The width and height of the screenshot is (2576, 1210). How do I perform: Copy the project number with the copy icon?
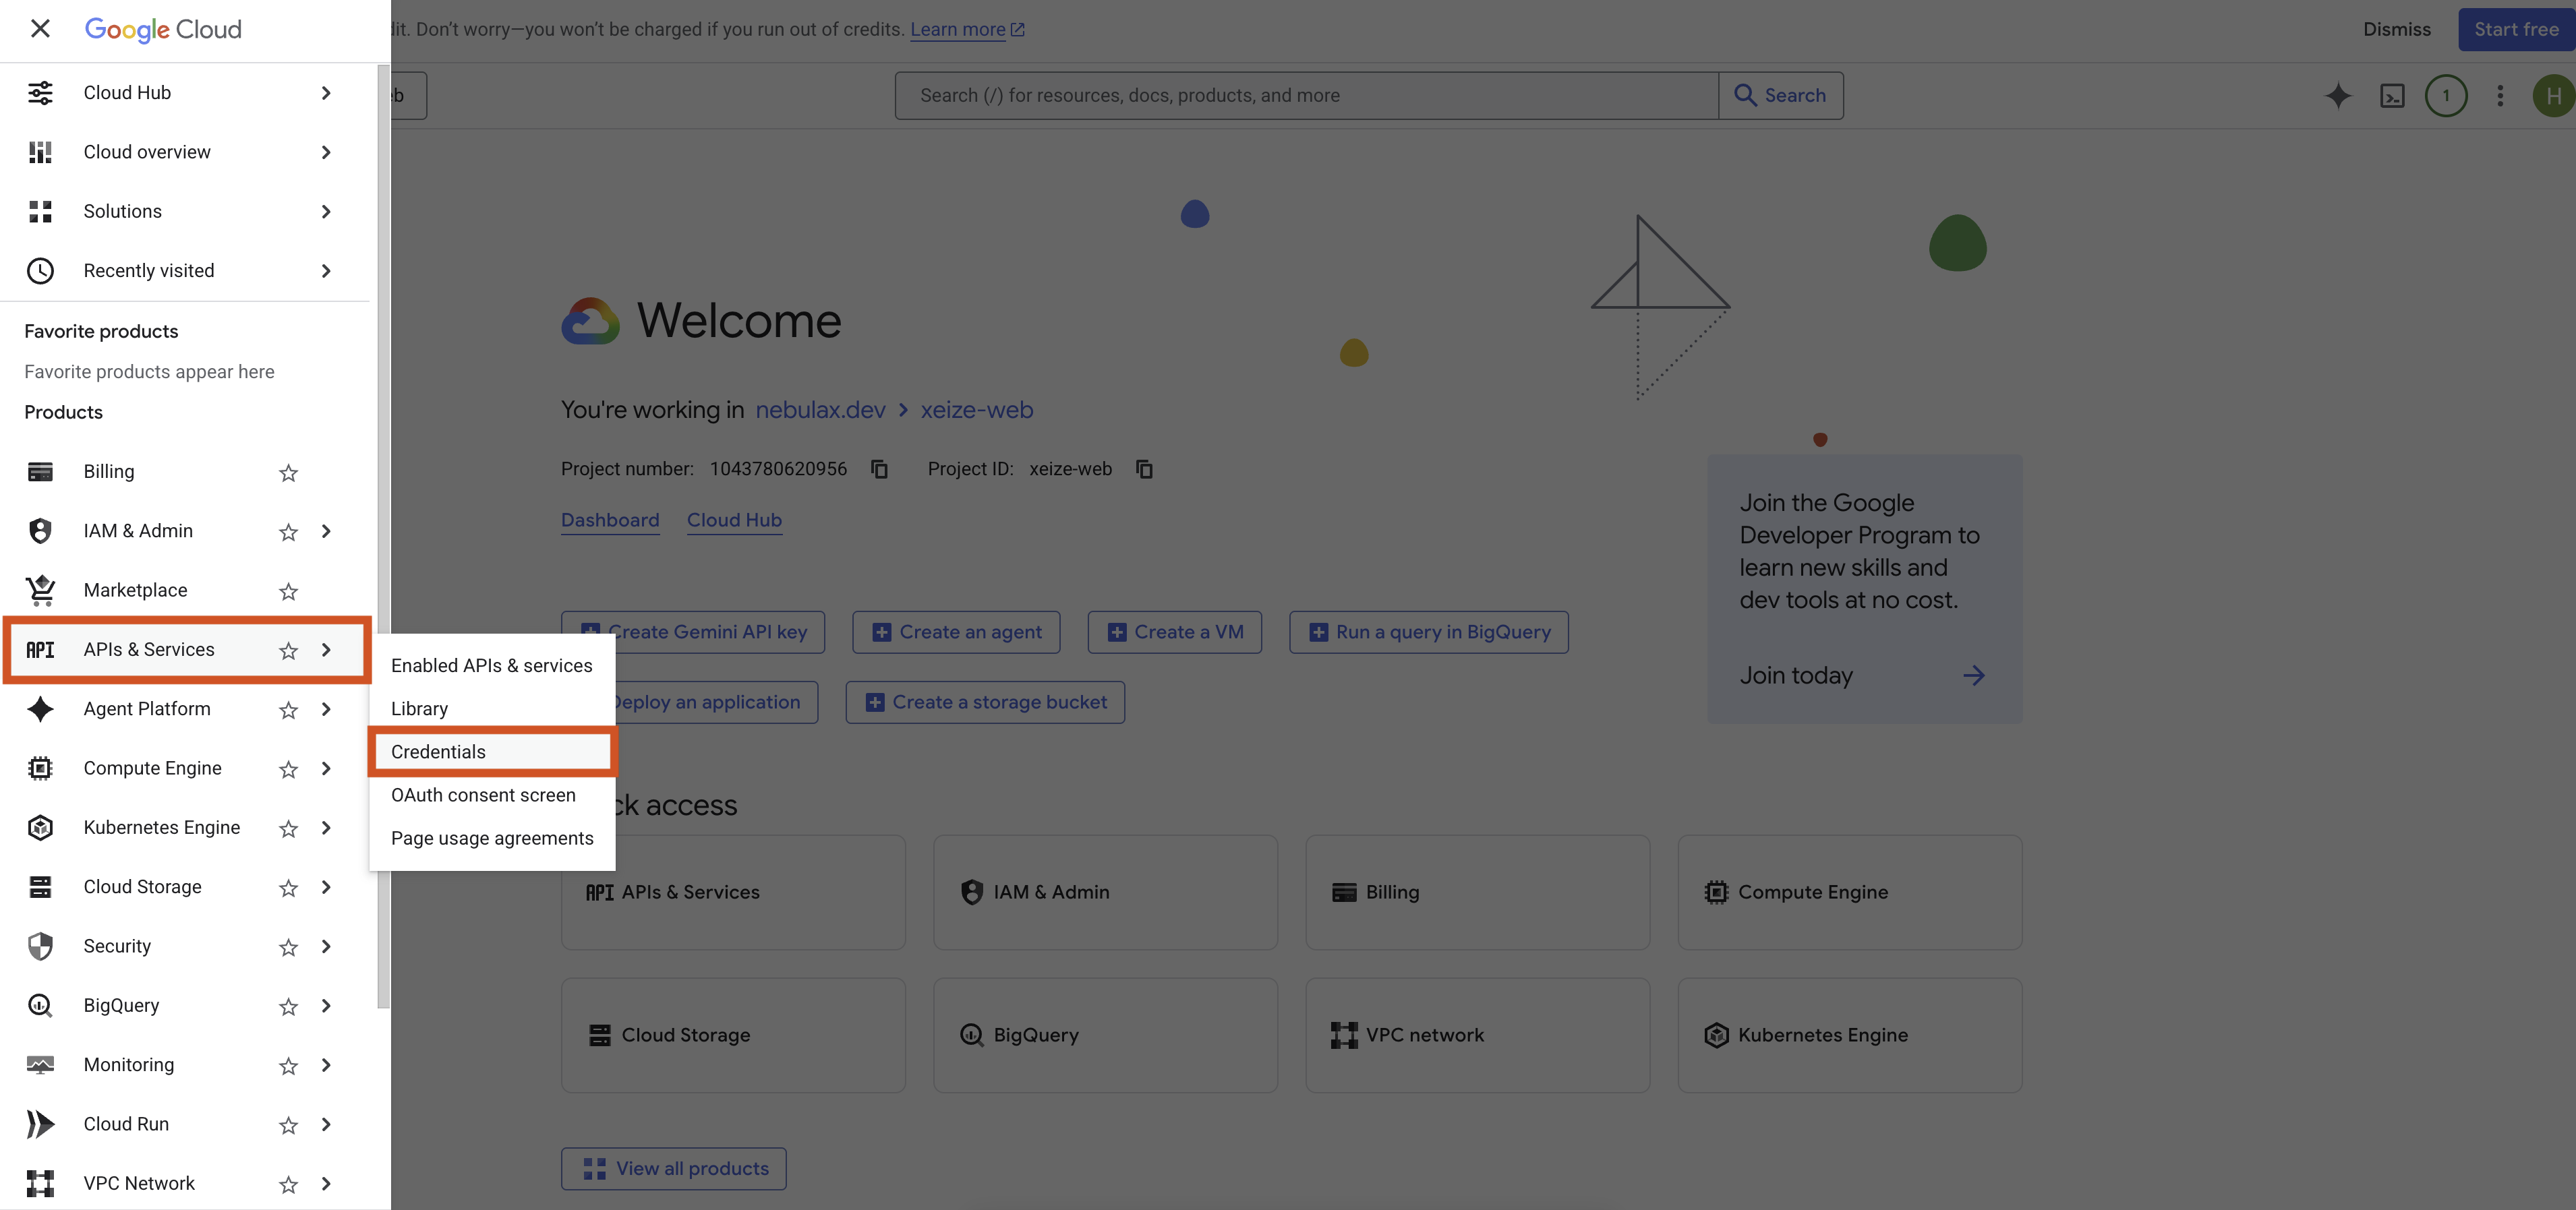(879, 469)
